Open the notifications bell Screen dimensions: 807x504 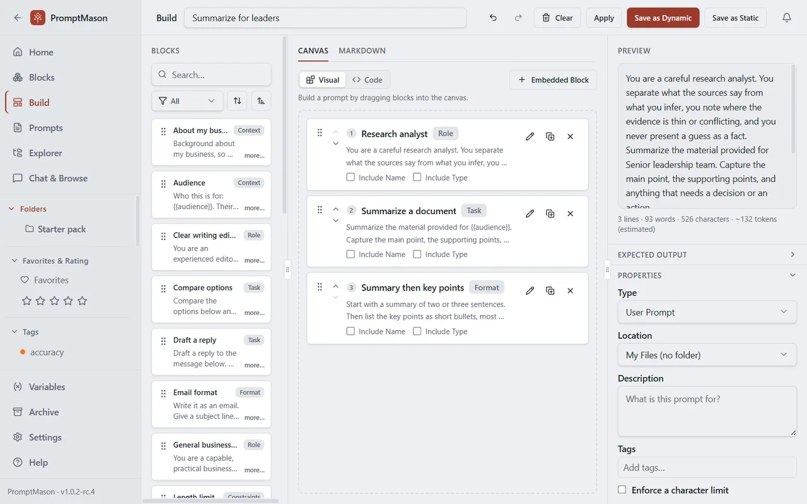click(787, 18)
